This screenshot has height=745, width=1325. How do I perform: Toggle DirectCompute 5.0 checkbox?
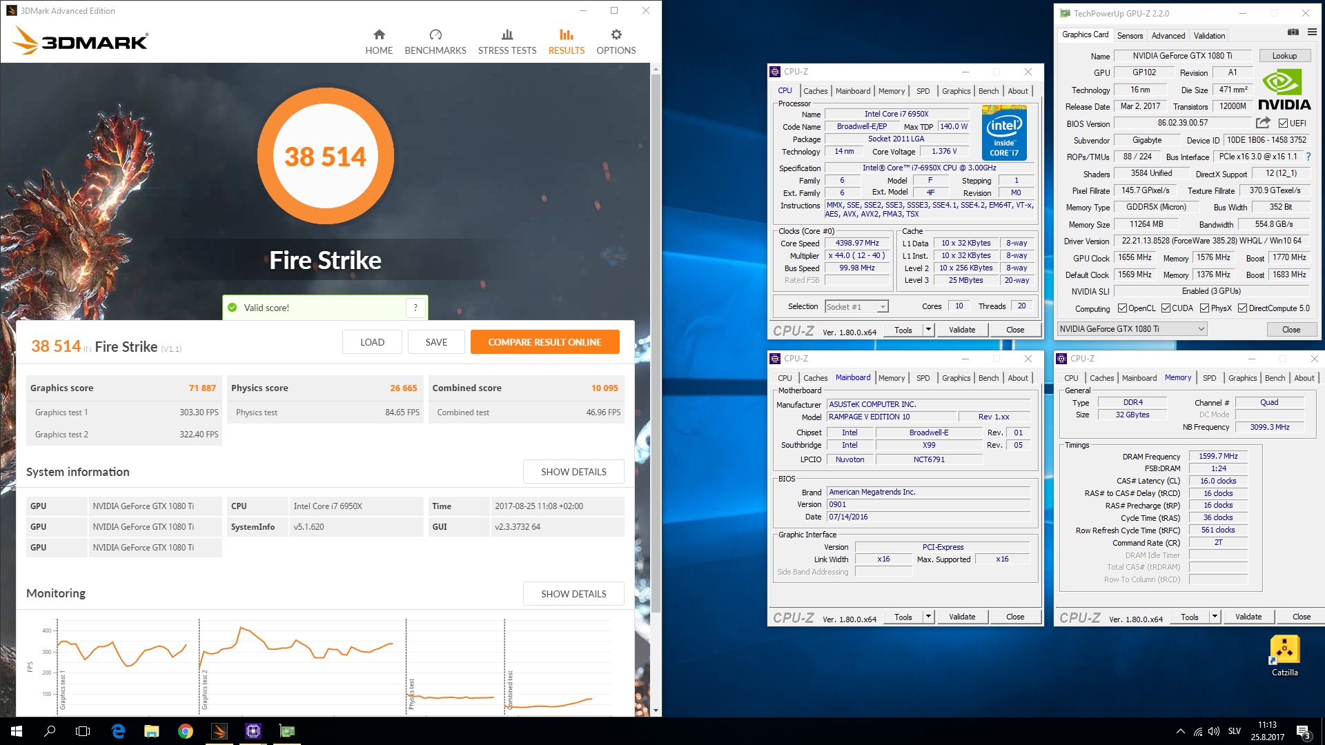tap(1242, 308)
